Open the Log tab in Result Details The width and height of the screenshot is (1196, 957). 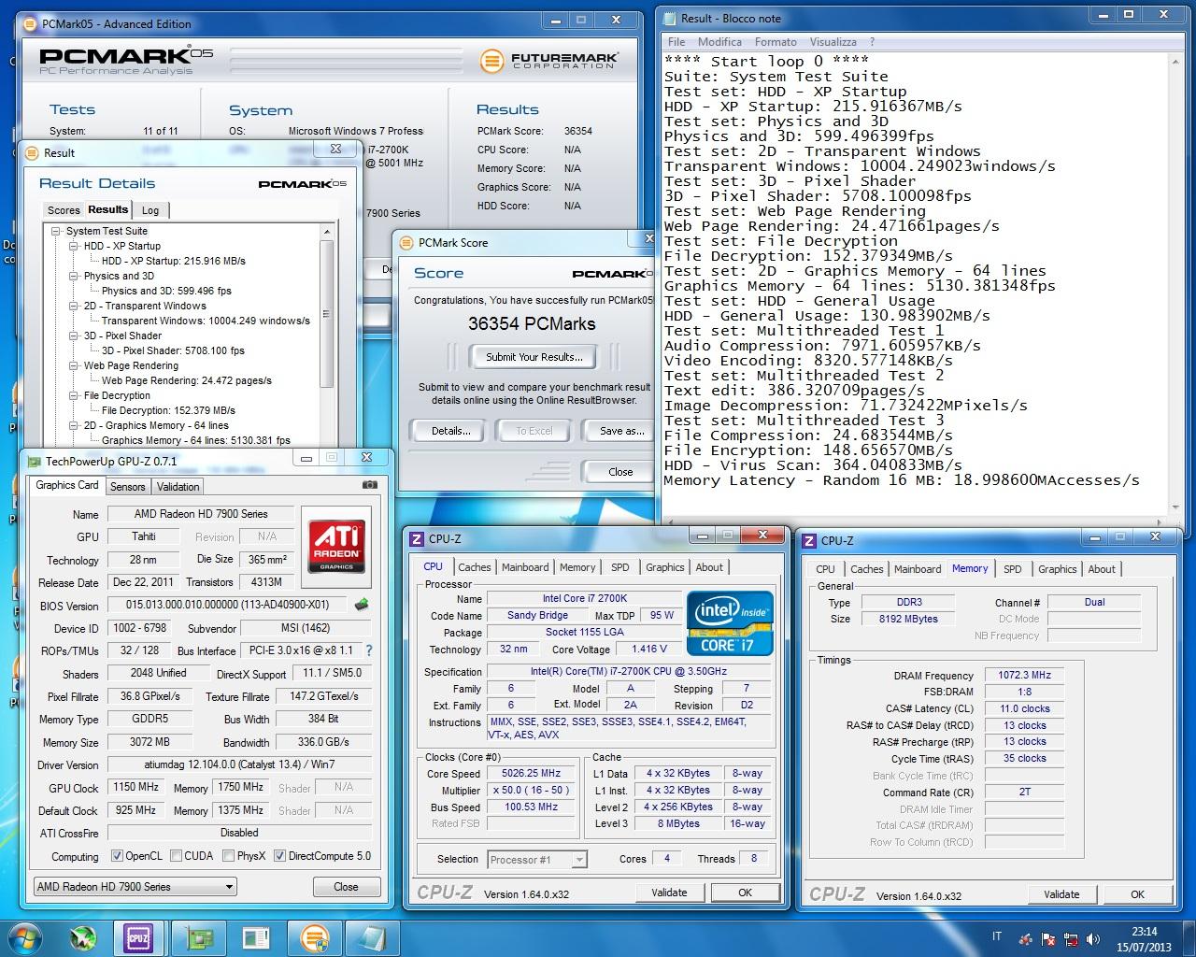(150, 210)
